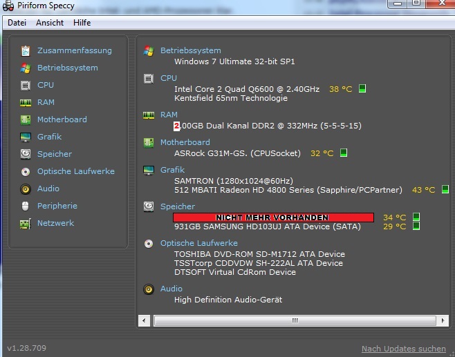Click the drive icon beside Speicher heading in summary
Viewport: 455px width, 357px height.
point(149,206)
